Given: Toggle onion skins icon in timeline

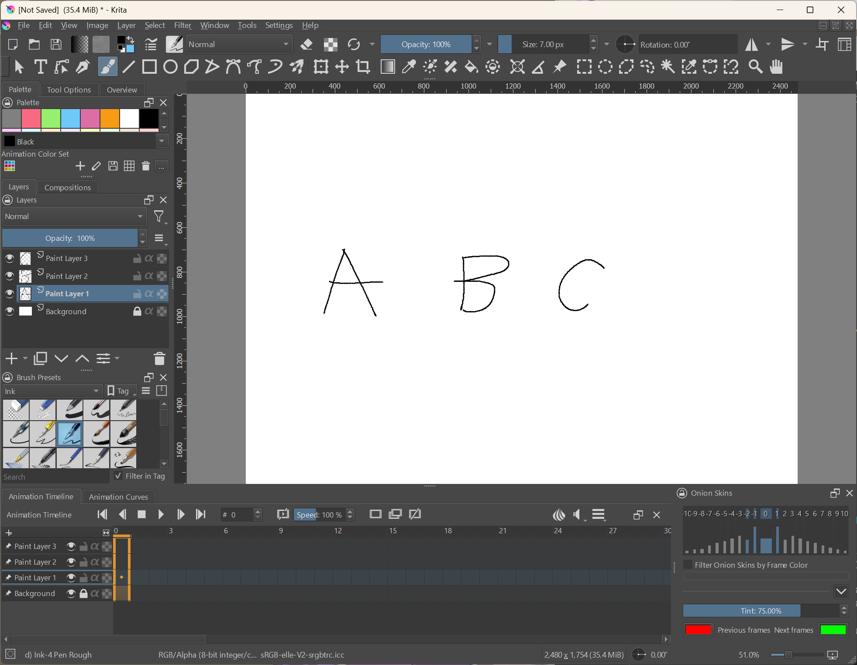Looking at the screenshot, I should pos(559,515).
